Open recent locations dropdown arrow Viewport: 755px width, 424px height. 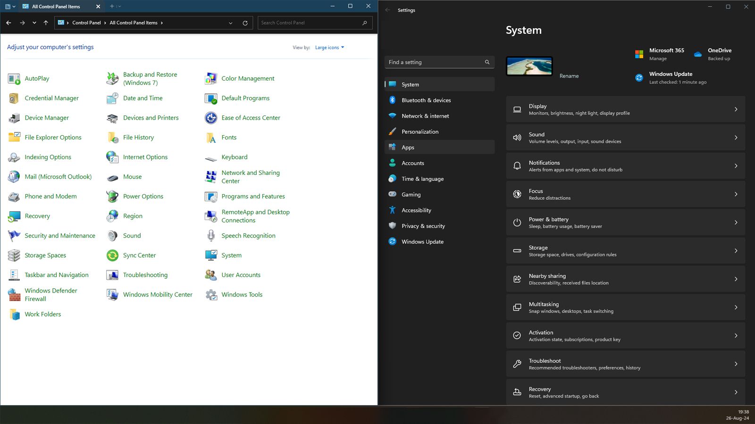coord(34,23)
